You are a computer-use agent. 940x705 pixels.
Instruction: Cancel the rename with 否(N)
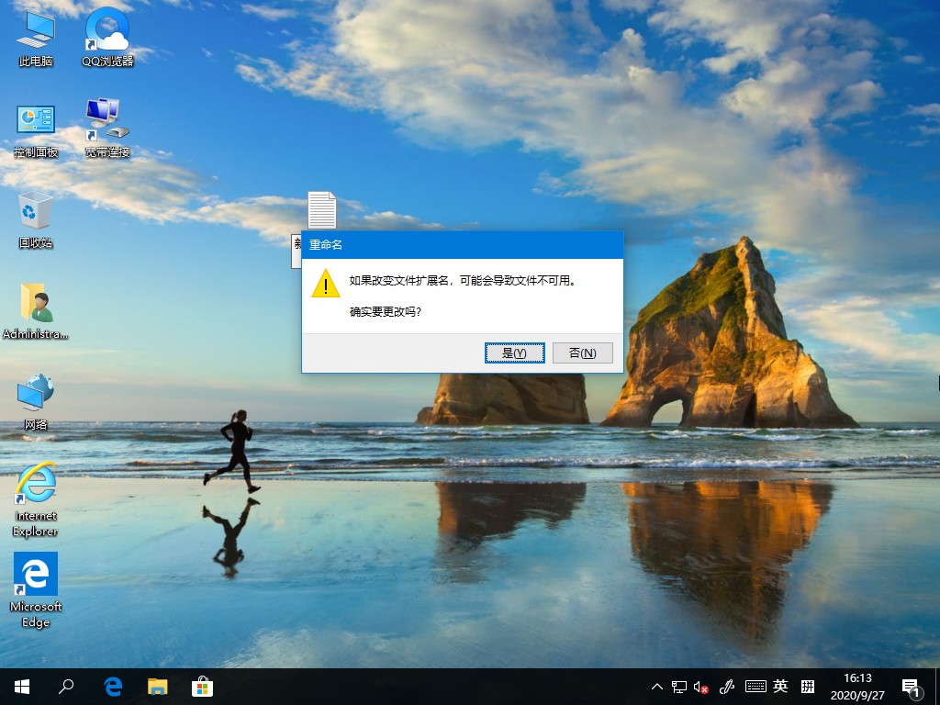click(x=583, y=352)
